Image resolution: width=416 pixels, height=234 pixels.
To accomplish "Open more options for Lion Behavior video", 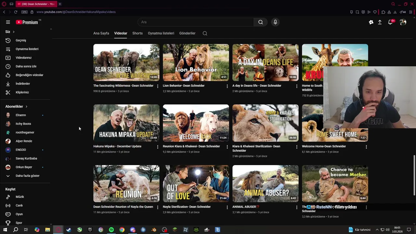I will pos(227,86).
